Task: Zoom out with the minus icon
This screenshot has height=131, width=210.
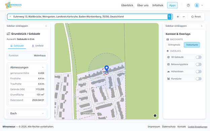Action: [184, 17]
